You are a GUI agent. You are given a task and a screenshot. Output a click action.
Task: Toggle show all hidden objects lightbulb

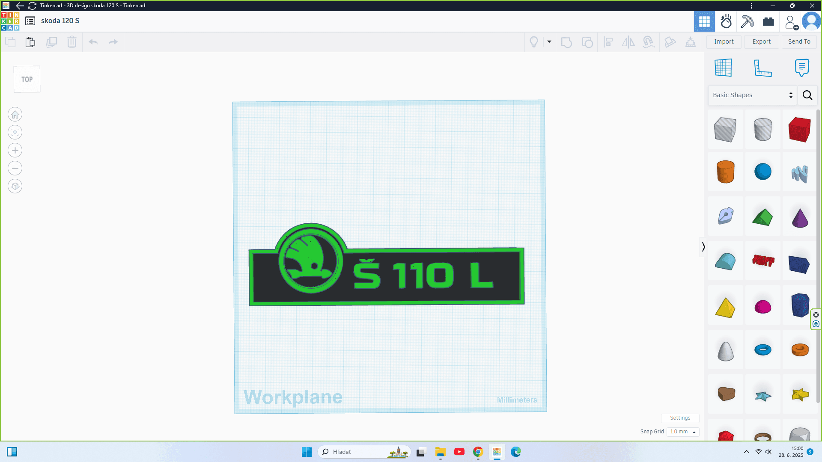tap(534, 42)
